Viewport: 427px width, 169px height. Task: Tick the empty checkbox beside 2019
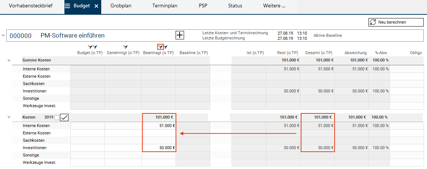57,117
